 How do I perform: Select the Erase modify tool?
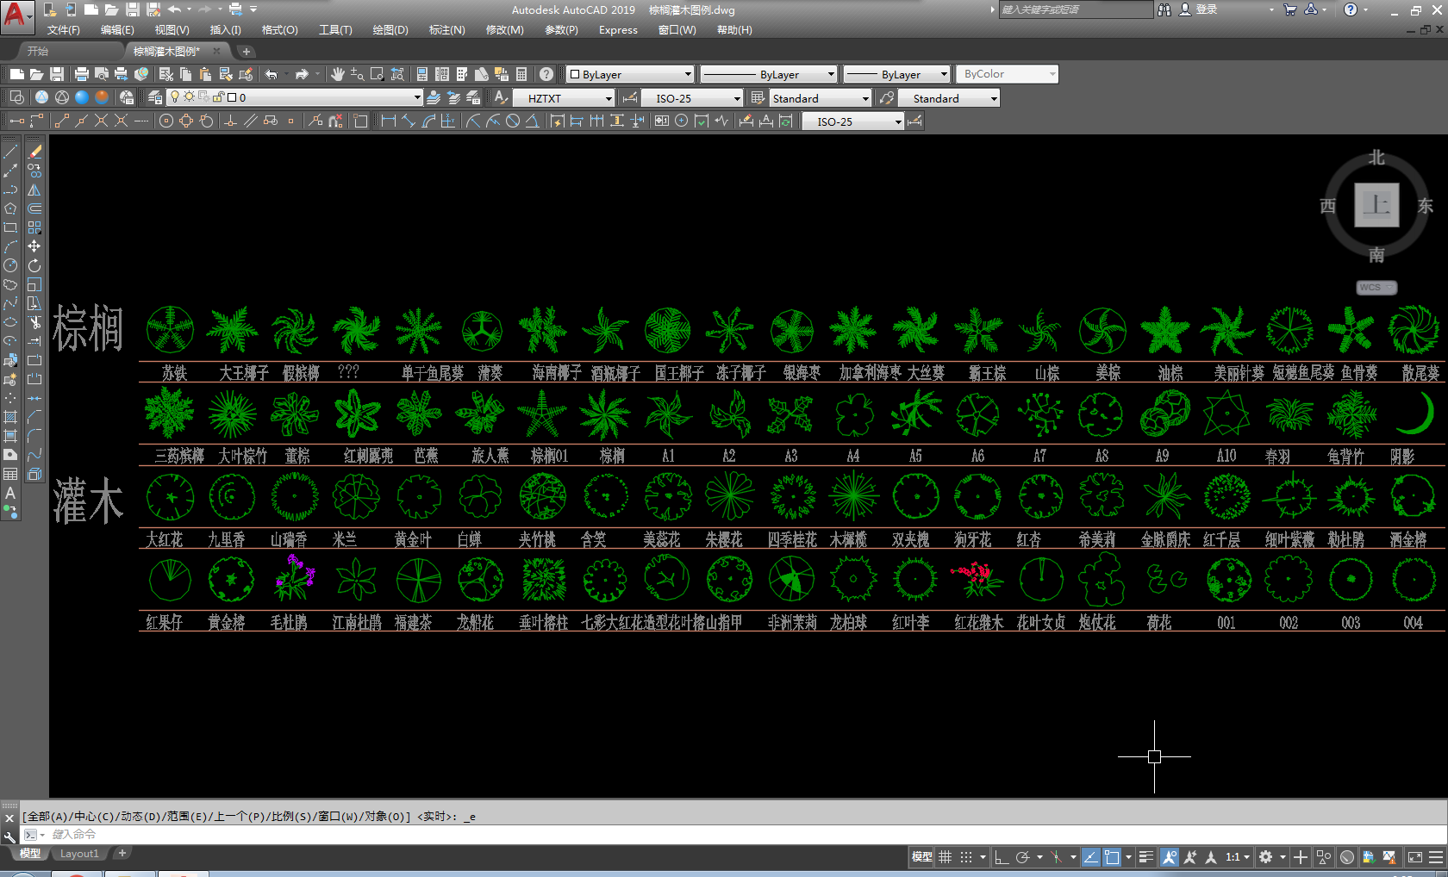click(34, 152)
